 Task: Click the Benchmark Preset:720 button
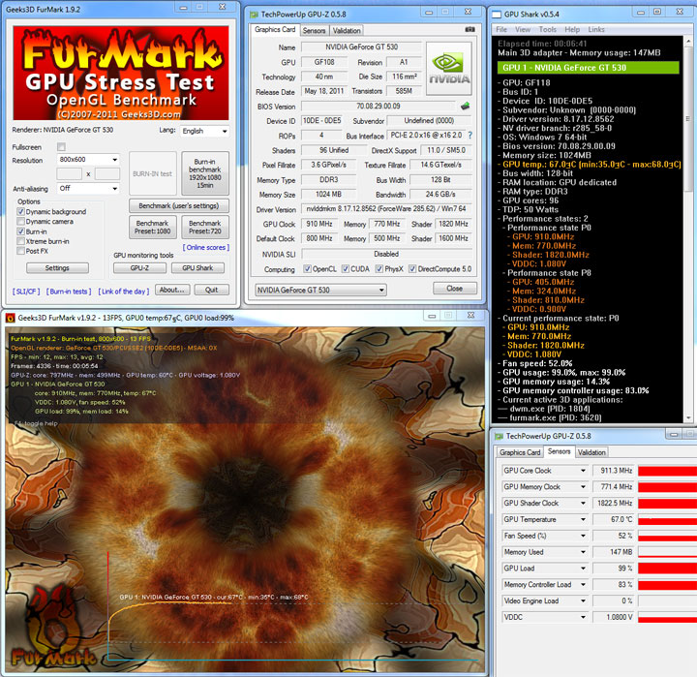205,228
